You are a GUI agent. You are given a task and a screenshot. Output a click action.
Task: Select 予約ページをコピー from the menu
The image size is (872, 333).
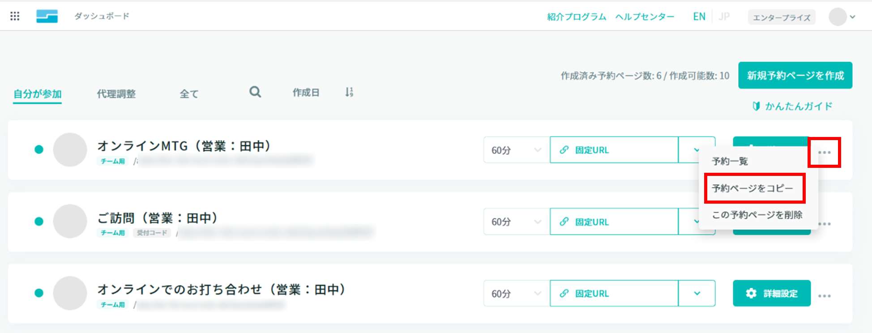tap(752, 188)
